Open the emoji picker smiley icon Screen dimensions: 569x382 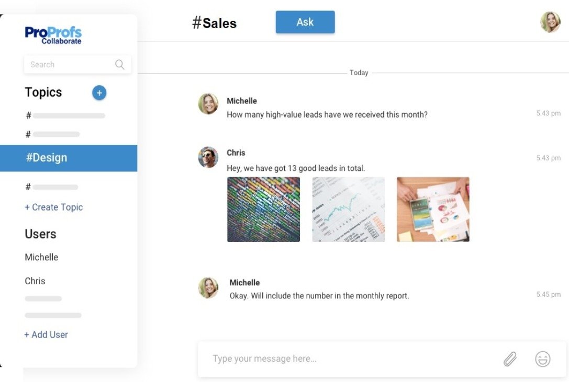point(542,359)
